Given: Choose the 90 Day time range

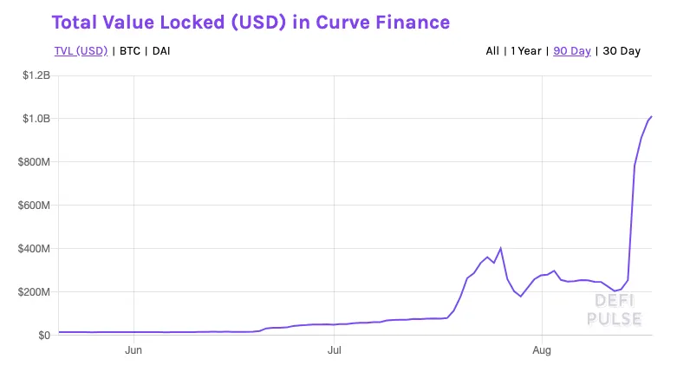Looking at the screenshot, I should (572, 51).
